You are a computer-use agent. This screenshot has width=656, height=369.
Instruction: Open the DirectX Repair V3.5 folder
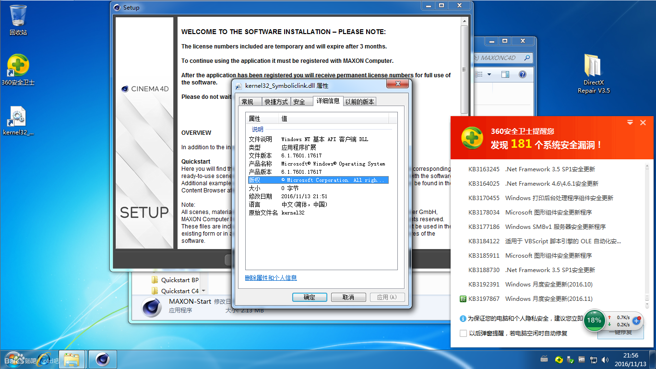coord(594,73)
